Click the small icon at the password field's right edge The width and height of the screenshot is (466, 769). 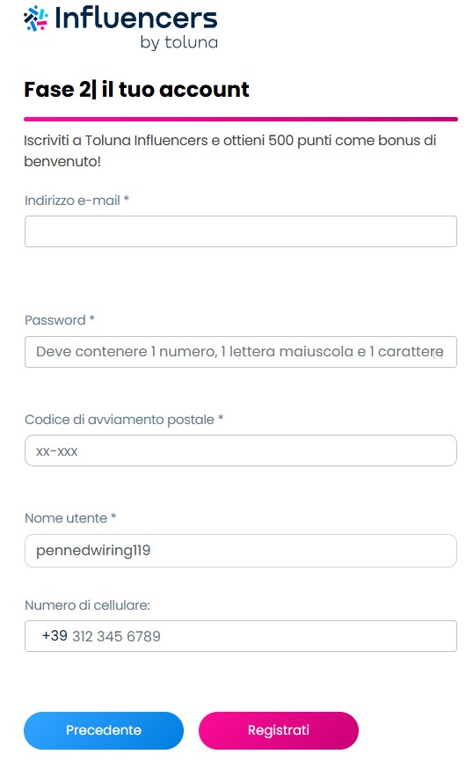point(438,354)
